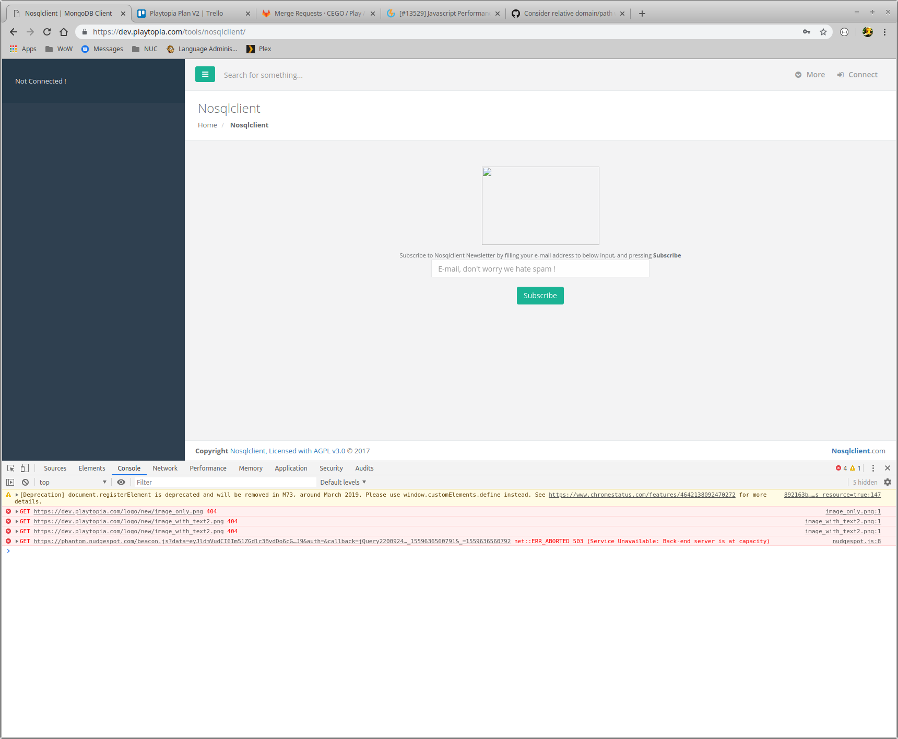Viewport: 898px width, 739px height.
Task: Show the 5 hidden console messages
Action: [x=865, y=482]
